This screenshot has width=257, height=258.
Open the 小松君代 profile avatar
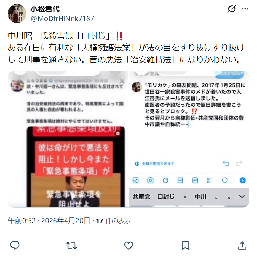tap(17, 13)
